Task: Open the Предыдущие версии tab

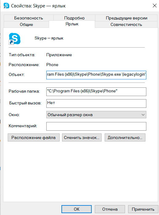Action: (126, 18)
